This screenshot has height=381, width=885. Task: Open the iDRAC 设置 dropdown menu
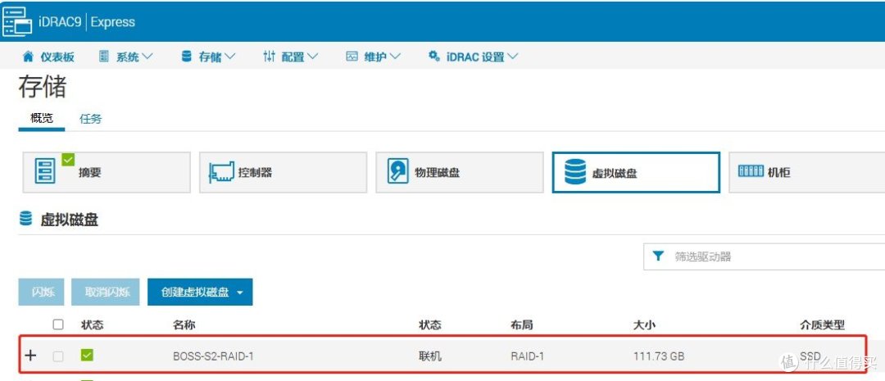(473, 57)
